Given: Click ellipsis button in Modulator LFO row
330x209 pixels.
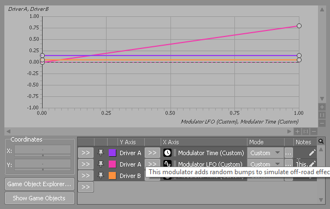Looking at the screenshot, I should coord(288,164).
